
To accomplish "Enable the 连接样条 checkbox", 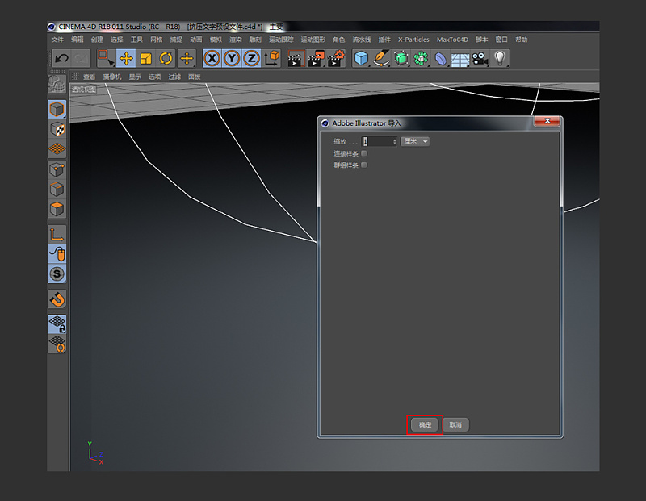I will pos(364,153).
